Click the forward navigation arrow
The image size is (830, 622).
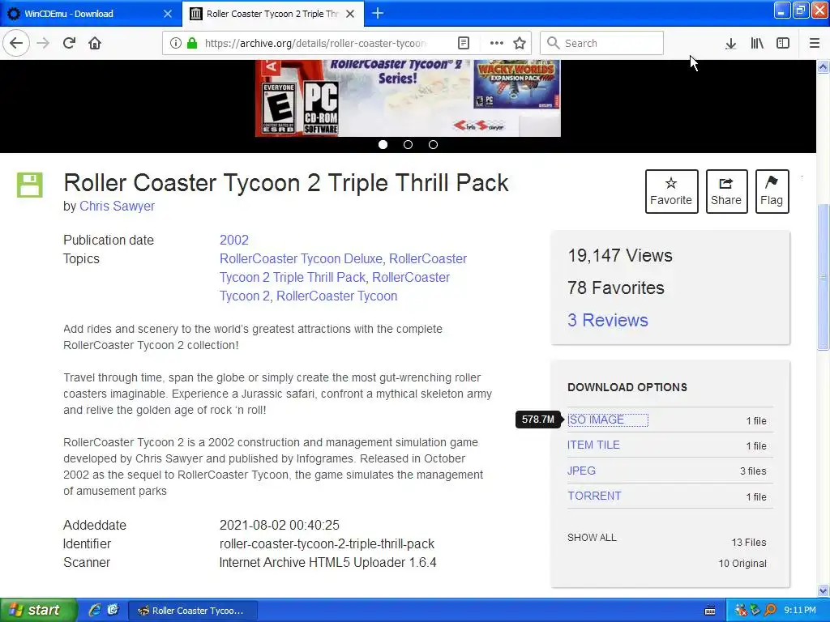click(43, 43)
